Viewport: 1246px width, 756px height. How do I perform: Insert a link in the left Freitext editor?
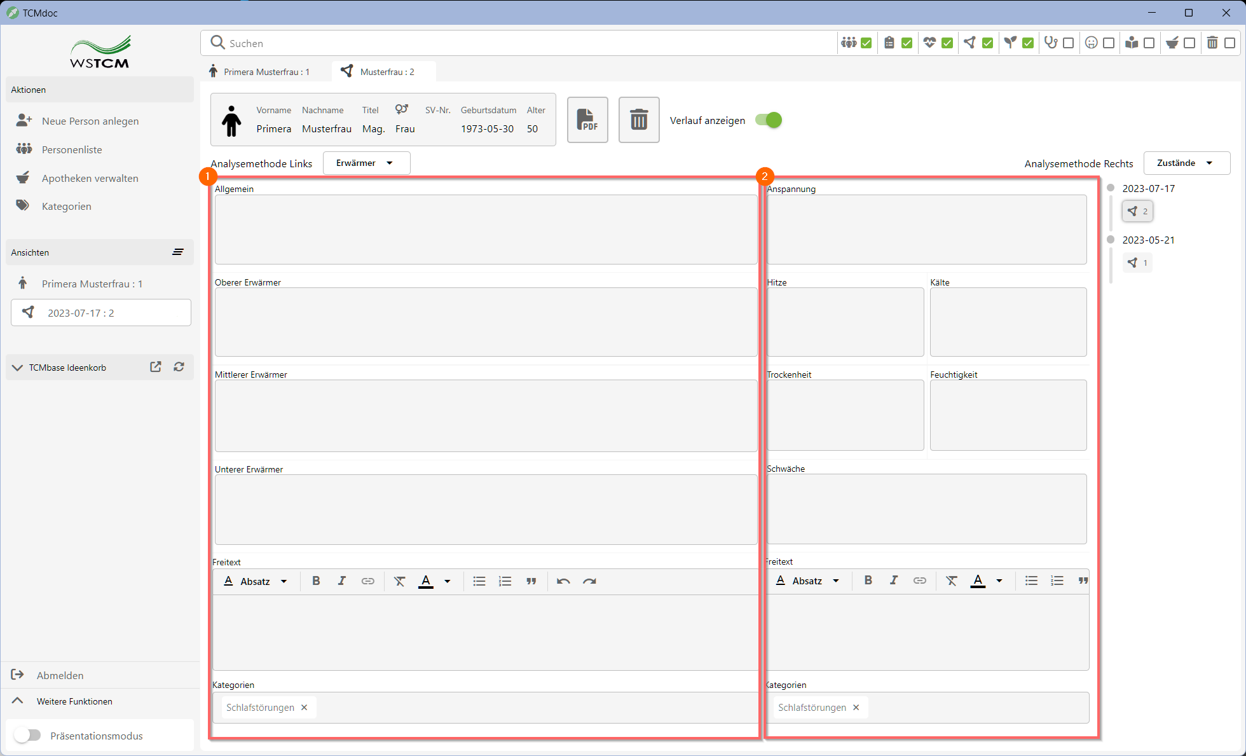[367, 581]
